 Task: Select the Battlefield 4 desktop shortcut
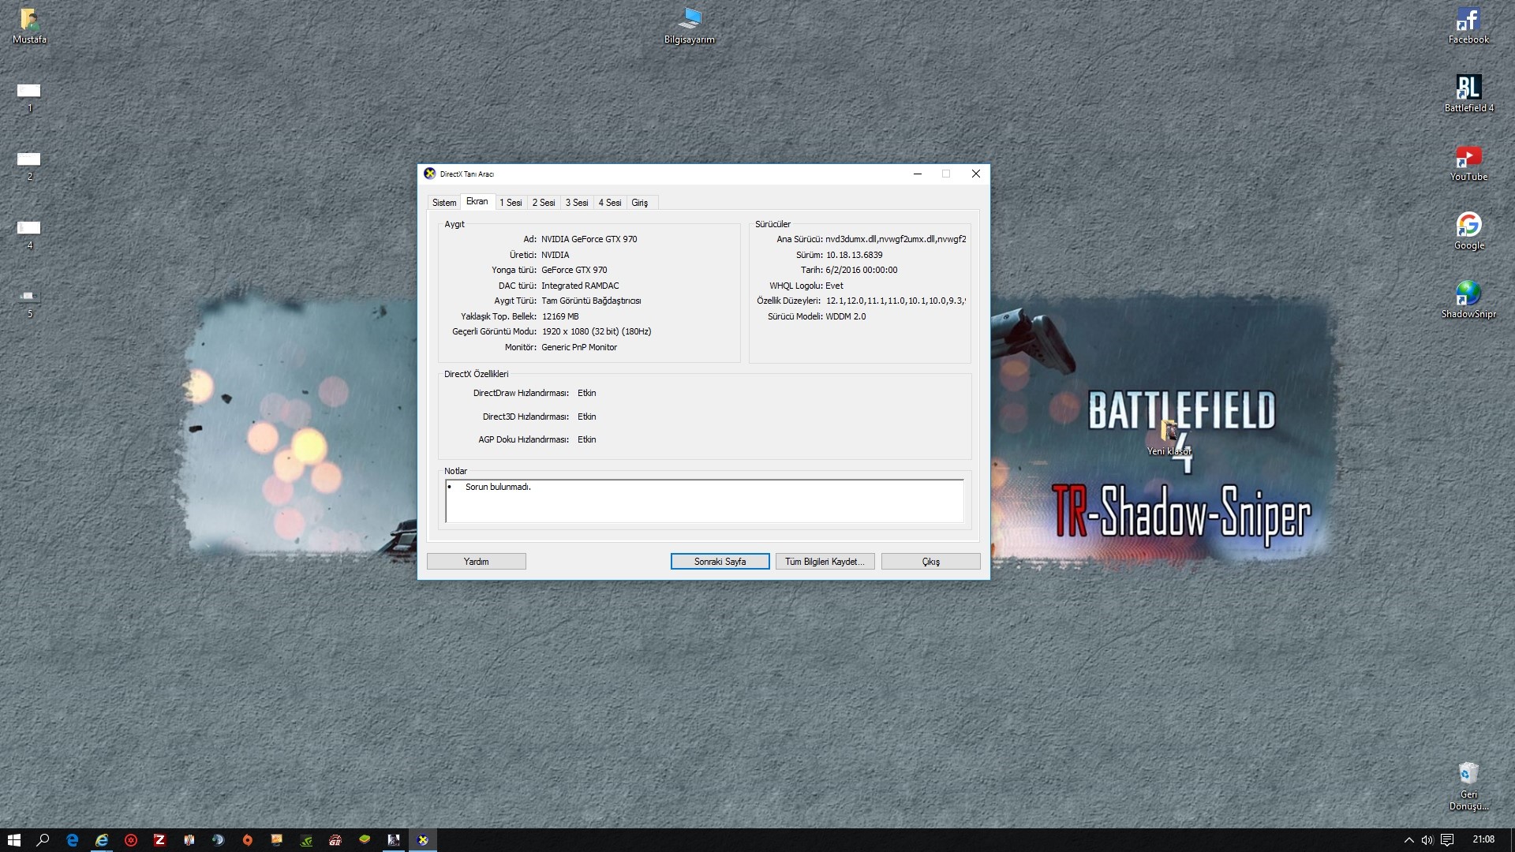1468,94
